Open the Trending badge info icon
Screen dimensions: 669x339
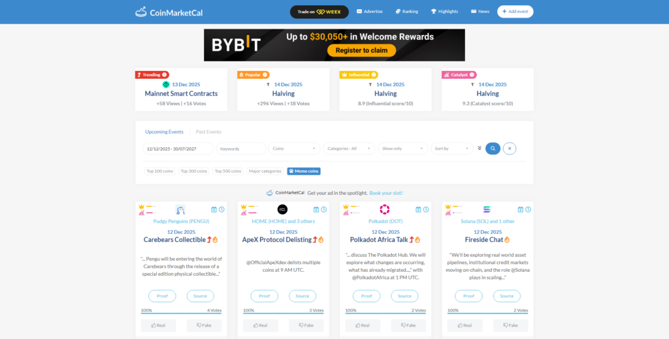coord(165,74)
